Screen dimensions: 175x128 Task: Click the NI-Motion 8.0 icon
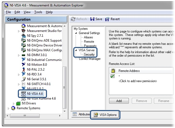[x=23, y=65]
